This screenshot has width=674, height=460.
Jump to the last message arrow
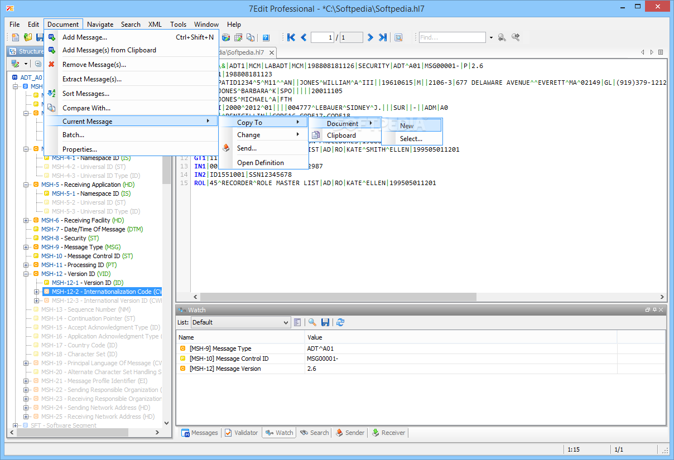(x=383, y=37)
